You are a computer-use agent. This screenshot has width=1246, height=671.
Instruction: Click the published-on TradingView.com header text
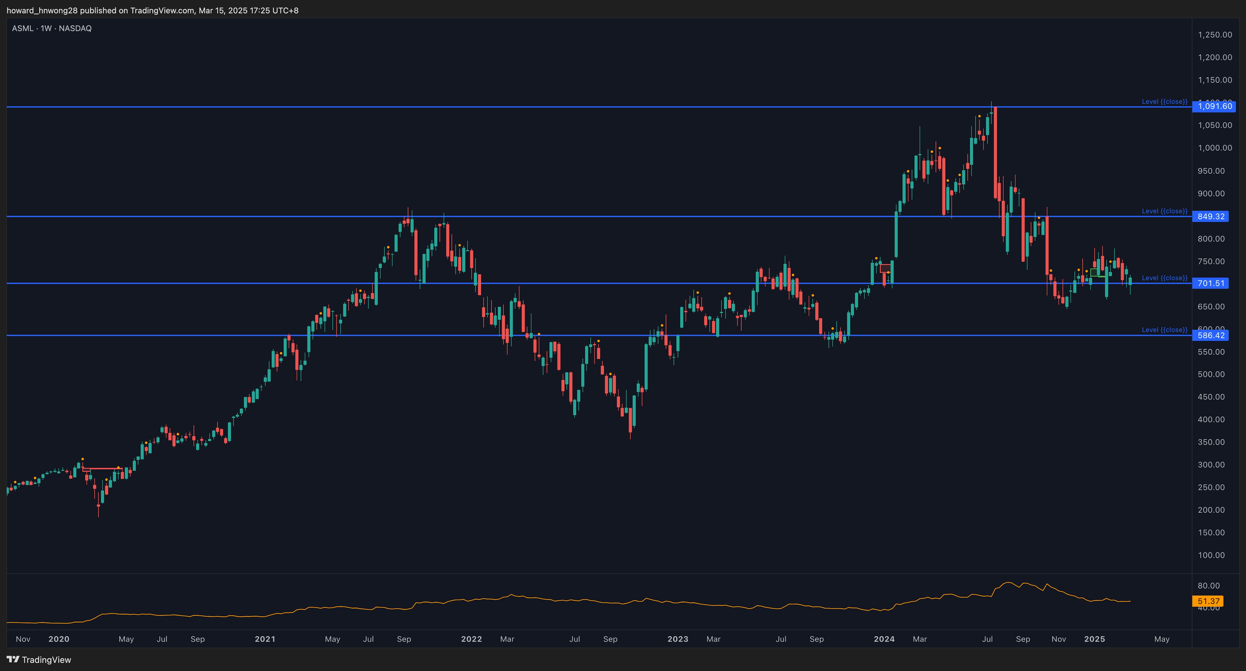(153, 10)
